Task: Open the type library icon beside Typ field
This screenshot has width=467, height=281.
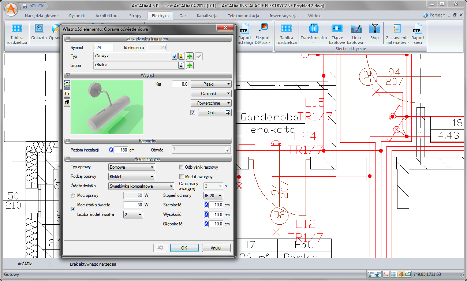Action: point(175,56)
